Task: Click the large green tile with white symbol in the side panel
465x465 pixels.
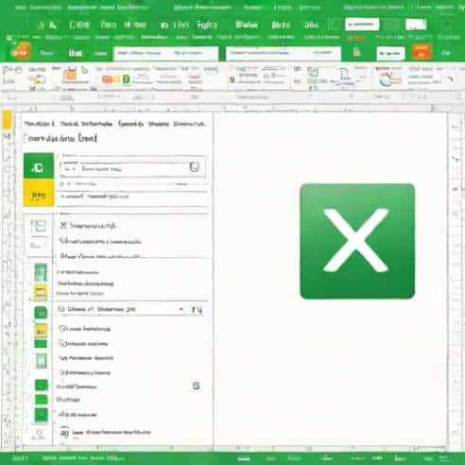Action: 39,166
